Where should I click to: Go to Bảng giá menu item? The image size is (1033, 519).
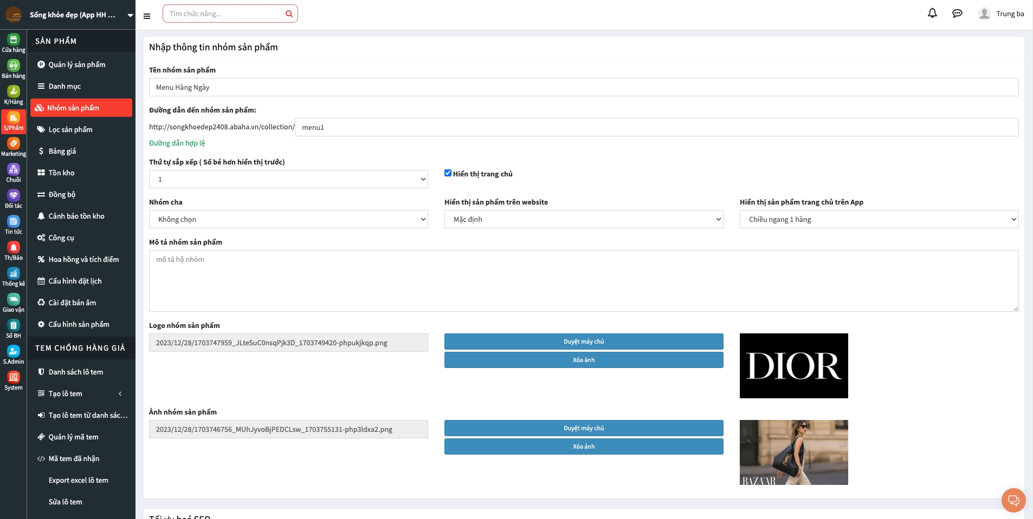tap(62, 151)
